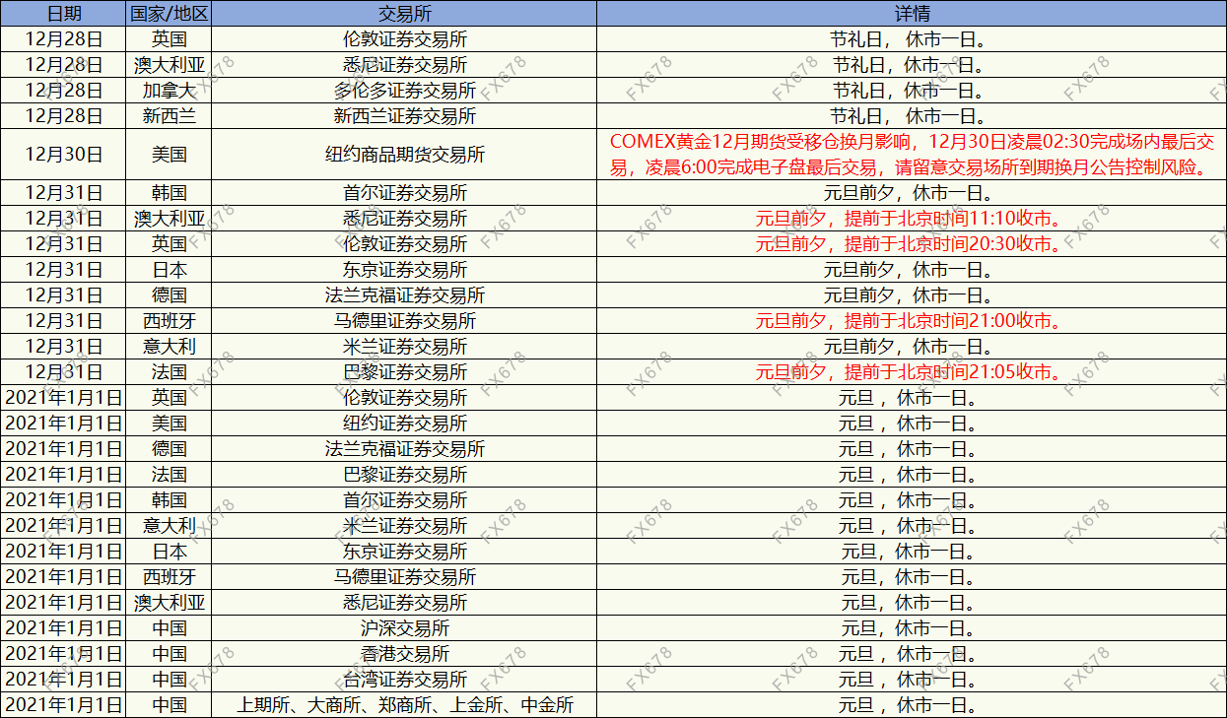Screen dimensions: 1227x718
Task: Select the 香港交易所 cell
Action: click(404, 654)
